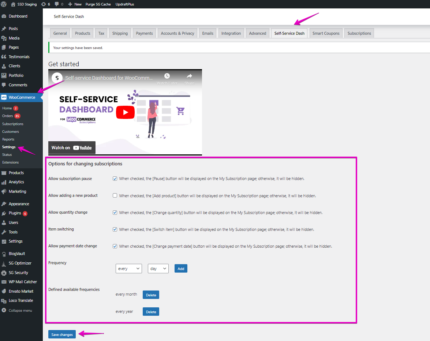Viewport: 430px width, 341px height.
Task: Click the Posts pushpin icon
Action: tap(4, 29)
